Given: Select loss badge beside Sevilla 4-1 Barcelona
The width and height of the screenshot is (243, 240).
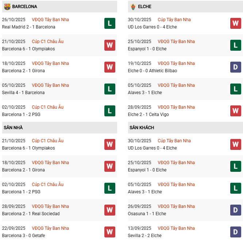Looking at the screenshot, I should [x=109, y=89].
